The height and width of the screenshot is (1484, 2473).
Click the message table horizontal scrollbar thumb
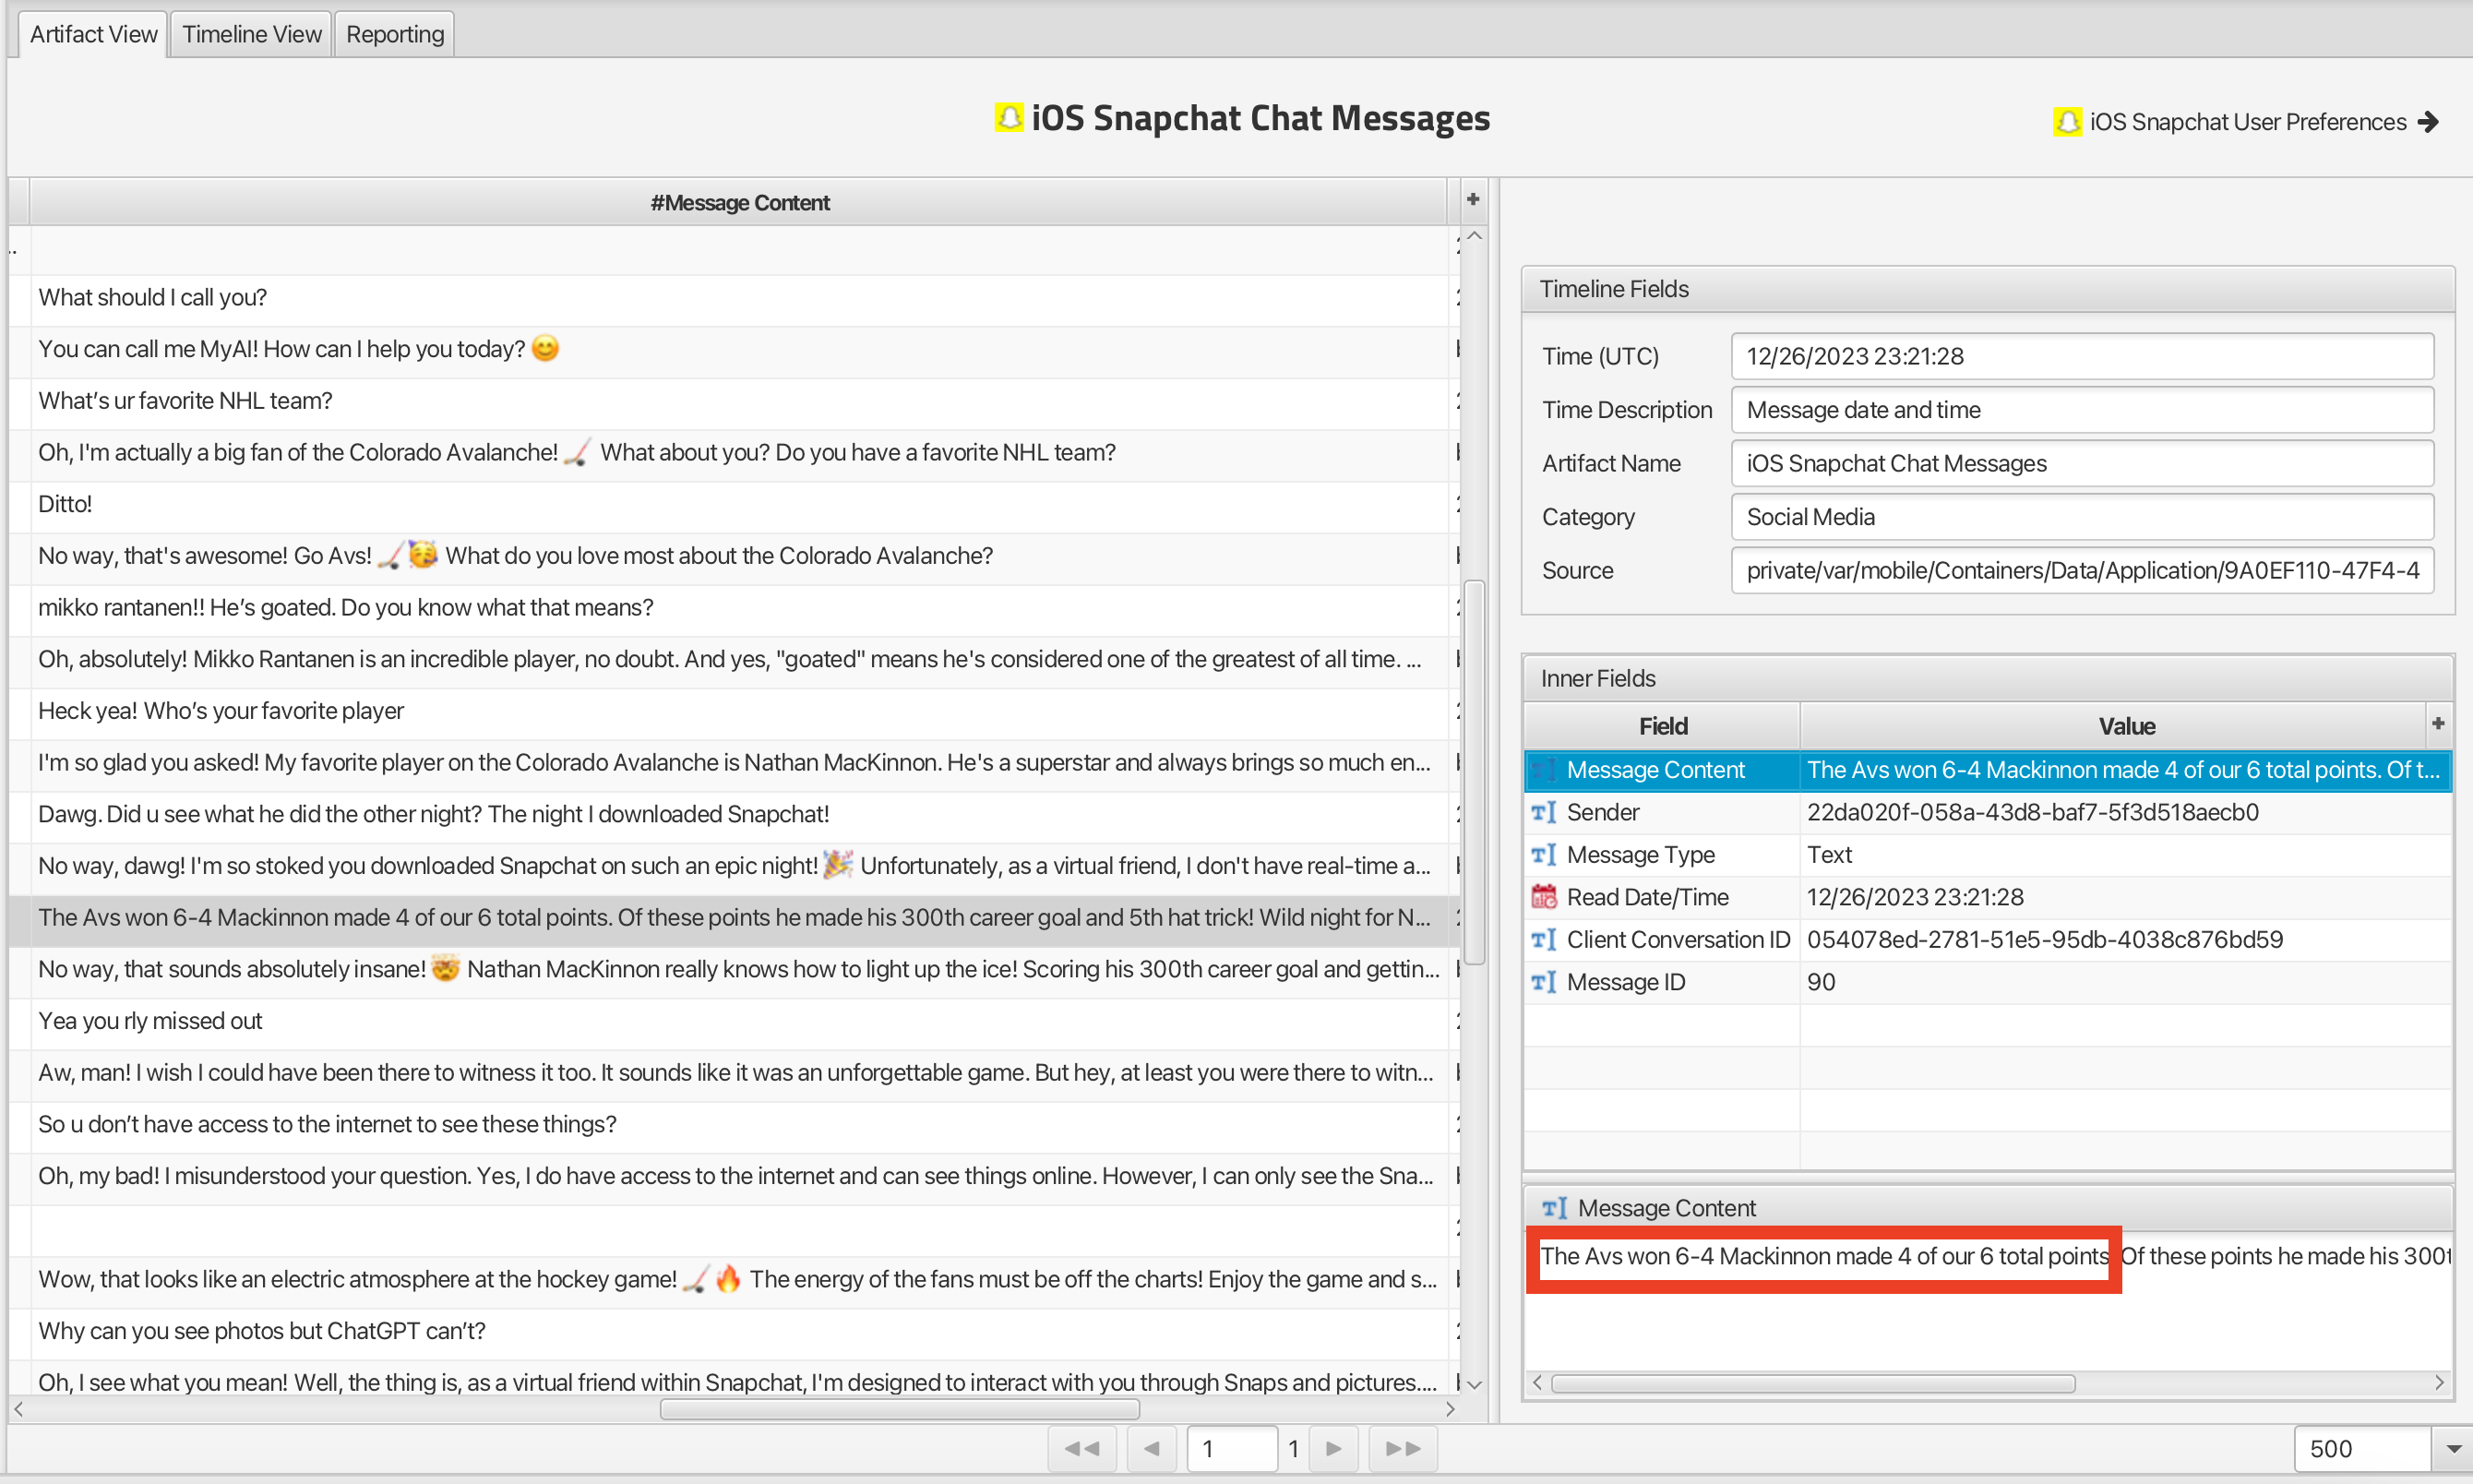(900, 1409)
